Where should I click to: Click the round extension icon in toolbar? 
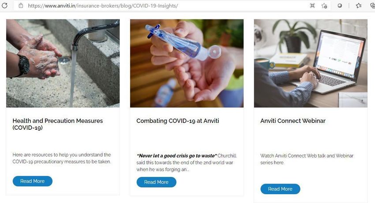tap(340, 5)
